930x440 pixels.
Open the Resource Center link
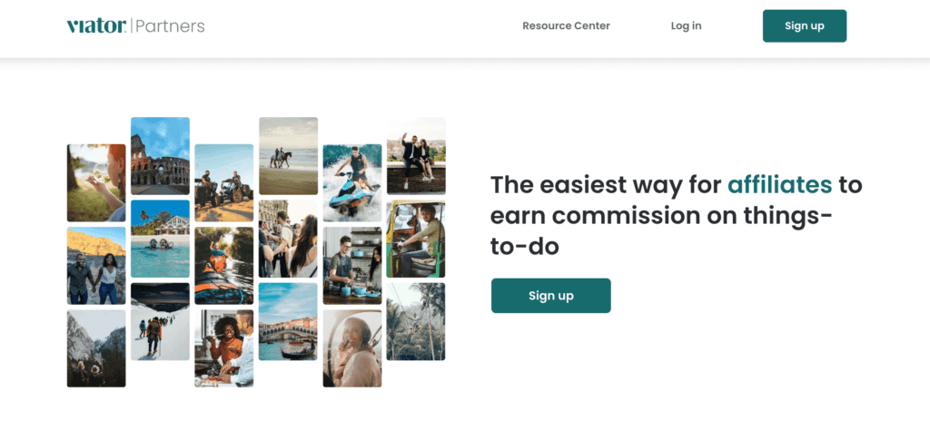click(566, 25)
